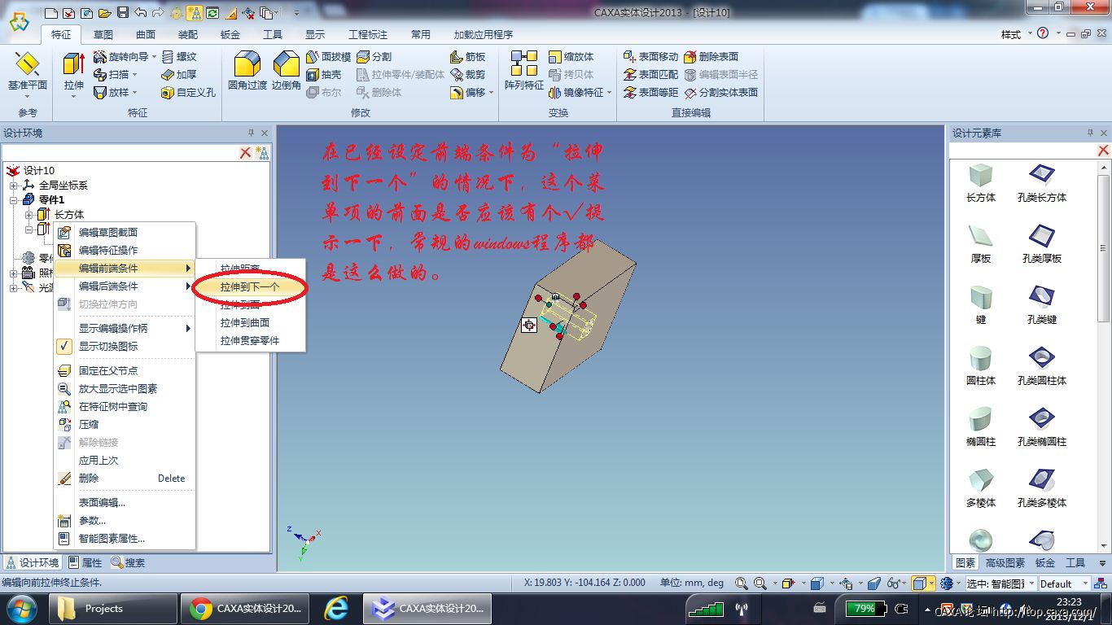Open the 样式 style dropdown
1112x625 pixels.
(1014, 34)
